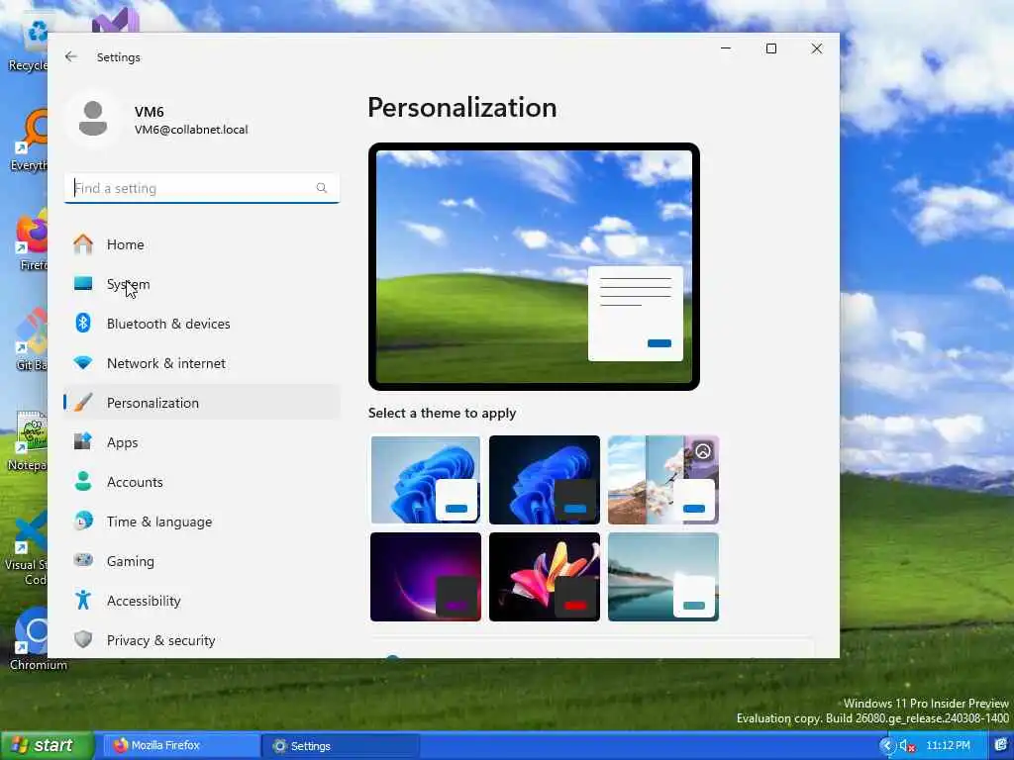Open Privacy & security label

(160, 640)
